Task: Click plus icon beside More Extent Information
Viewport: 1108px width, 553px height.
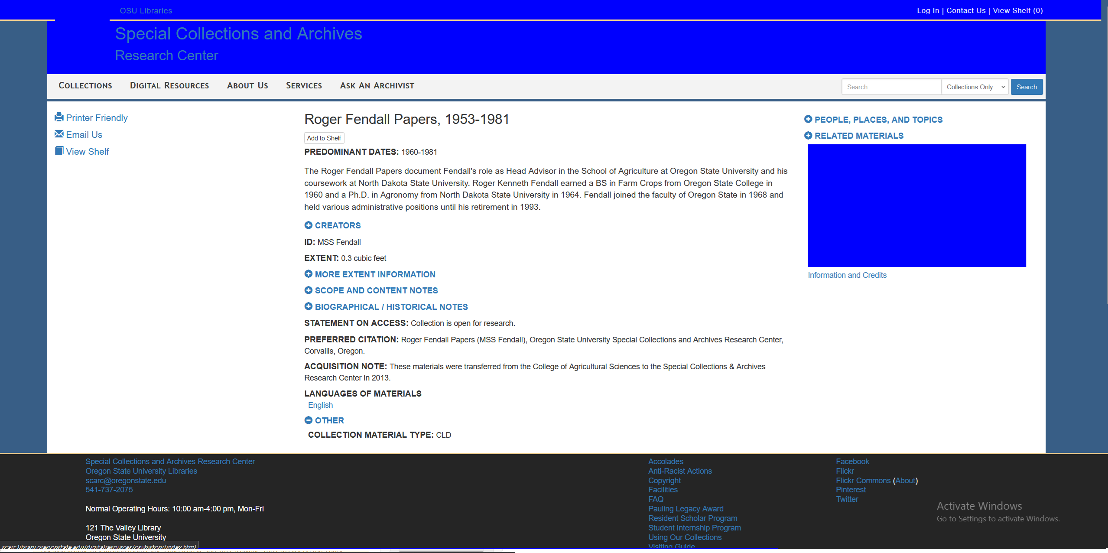Action: point(309,274)
